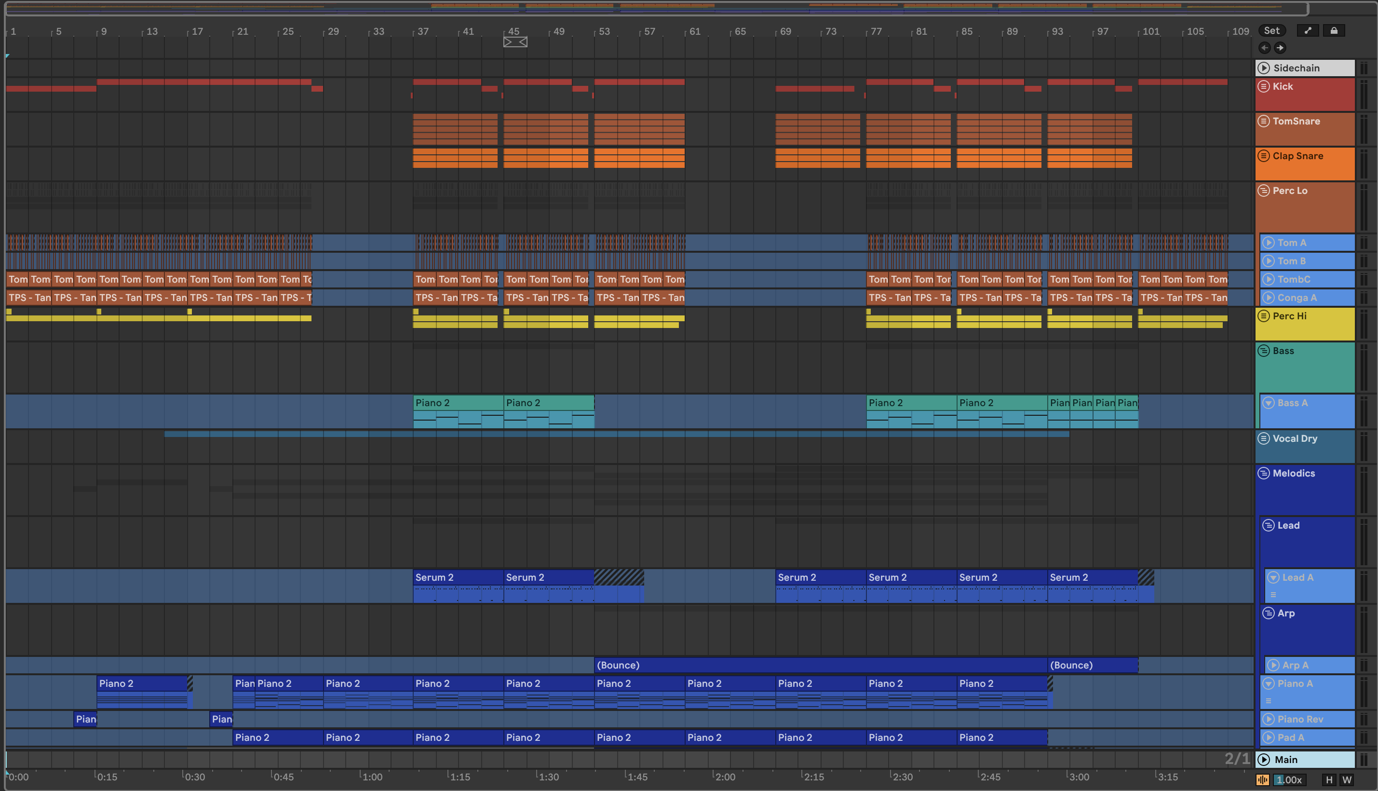Fold the TomSnare group track

tap(1263, 121)
